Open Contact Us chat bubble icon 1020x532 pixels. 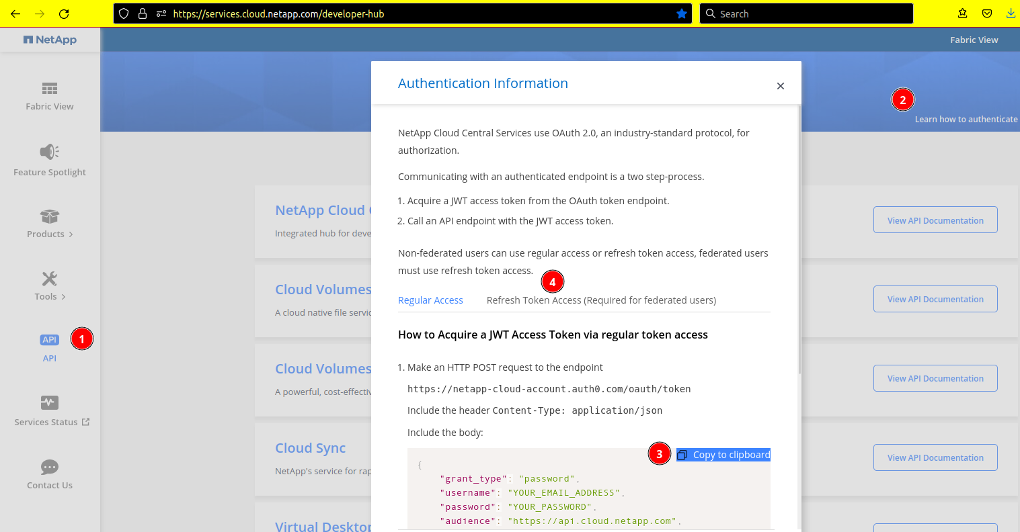pyautogui.click(x=50, y=467)
